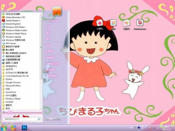This screenshot has height=131, width=175.
Task: Click the search magnifier icon
Action: point(39,119)
